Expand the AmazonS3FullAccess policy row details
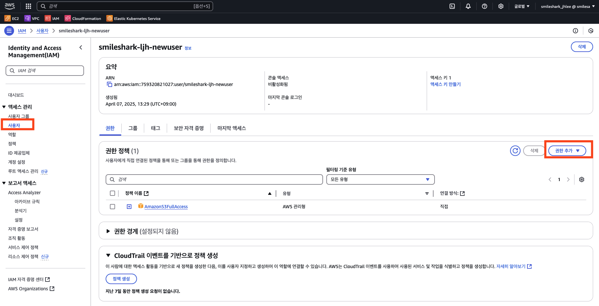This screenshot has width=599, height=306. pyautogui.click(x=129, y=207)
